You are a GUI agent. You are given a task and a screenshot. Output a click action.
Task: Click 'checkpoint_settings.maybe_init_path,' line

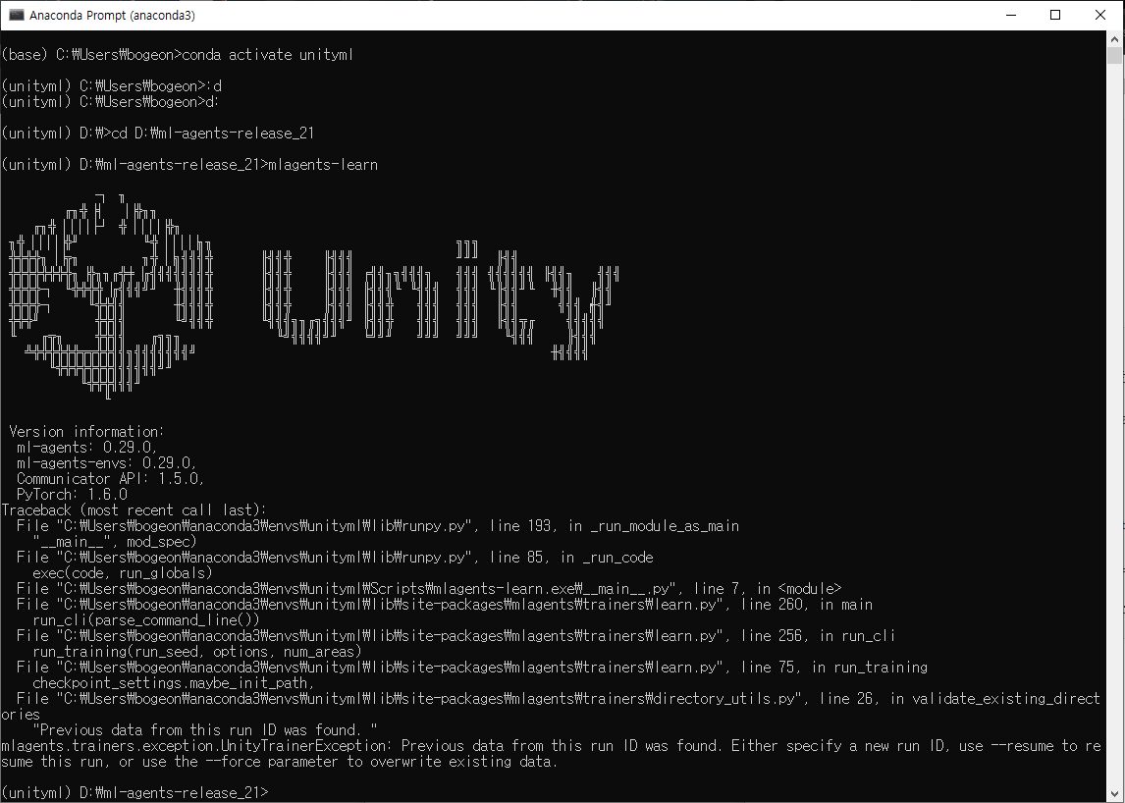(173, 683)
